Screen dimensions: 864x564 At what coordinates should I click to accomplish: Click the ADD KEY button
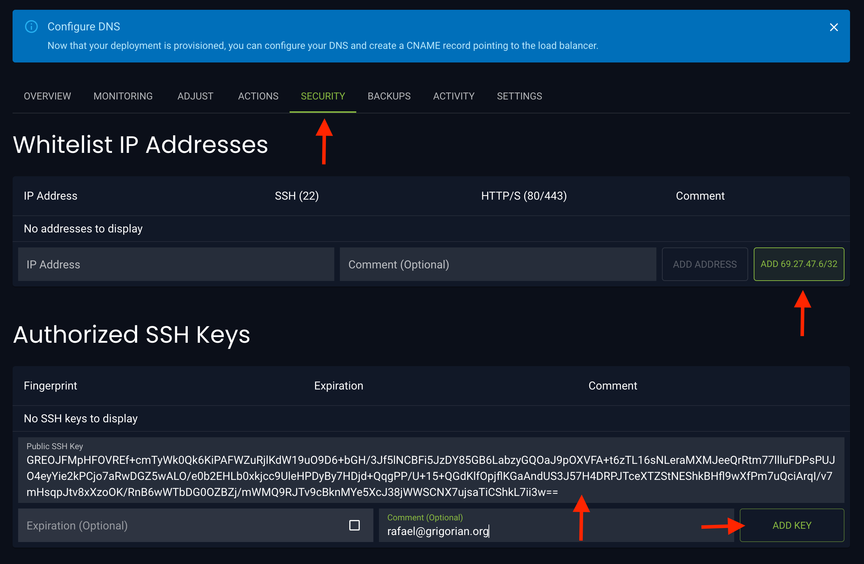click(792, 525)
